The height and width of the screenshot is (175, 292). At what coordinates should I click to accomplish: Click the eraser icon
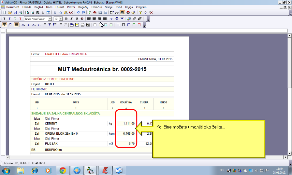pos(140,19)
